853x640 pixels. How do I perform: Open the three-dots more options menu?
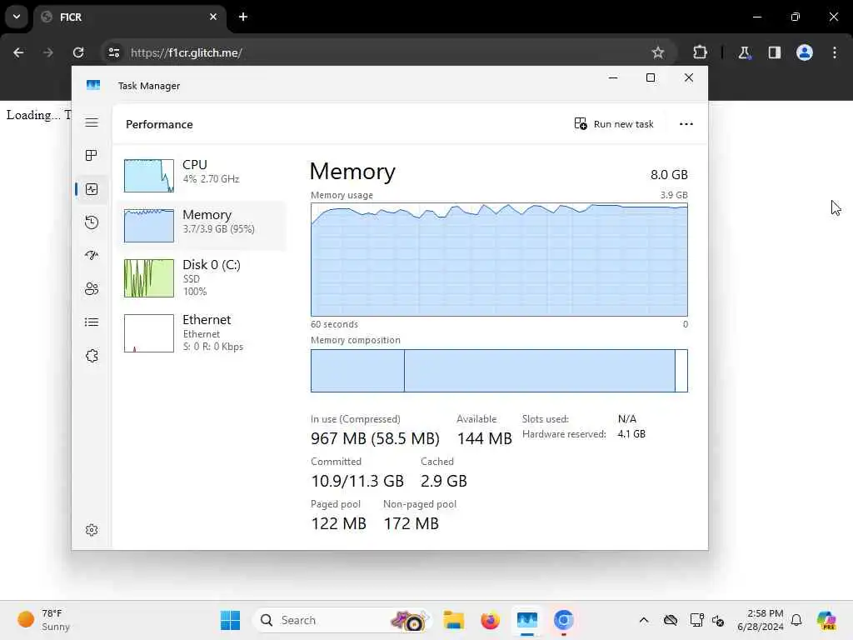tap(686, 124)
